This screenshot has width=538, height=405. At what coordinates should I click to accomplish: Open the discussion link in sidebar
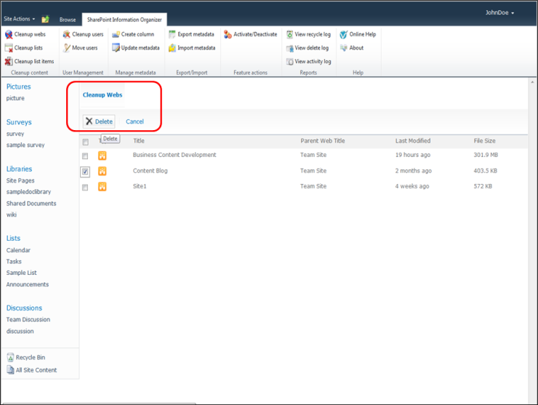tap(20, 332)
